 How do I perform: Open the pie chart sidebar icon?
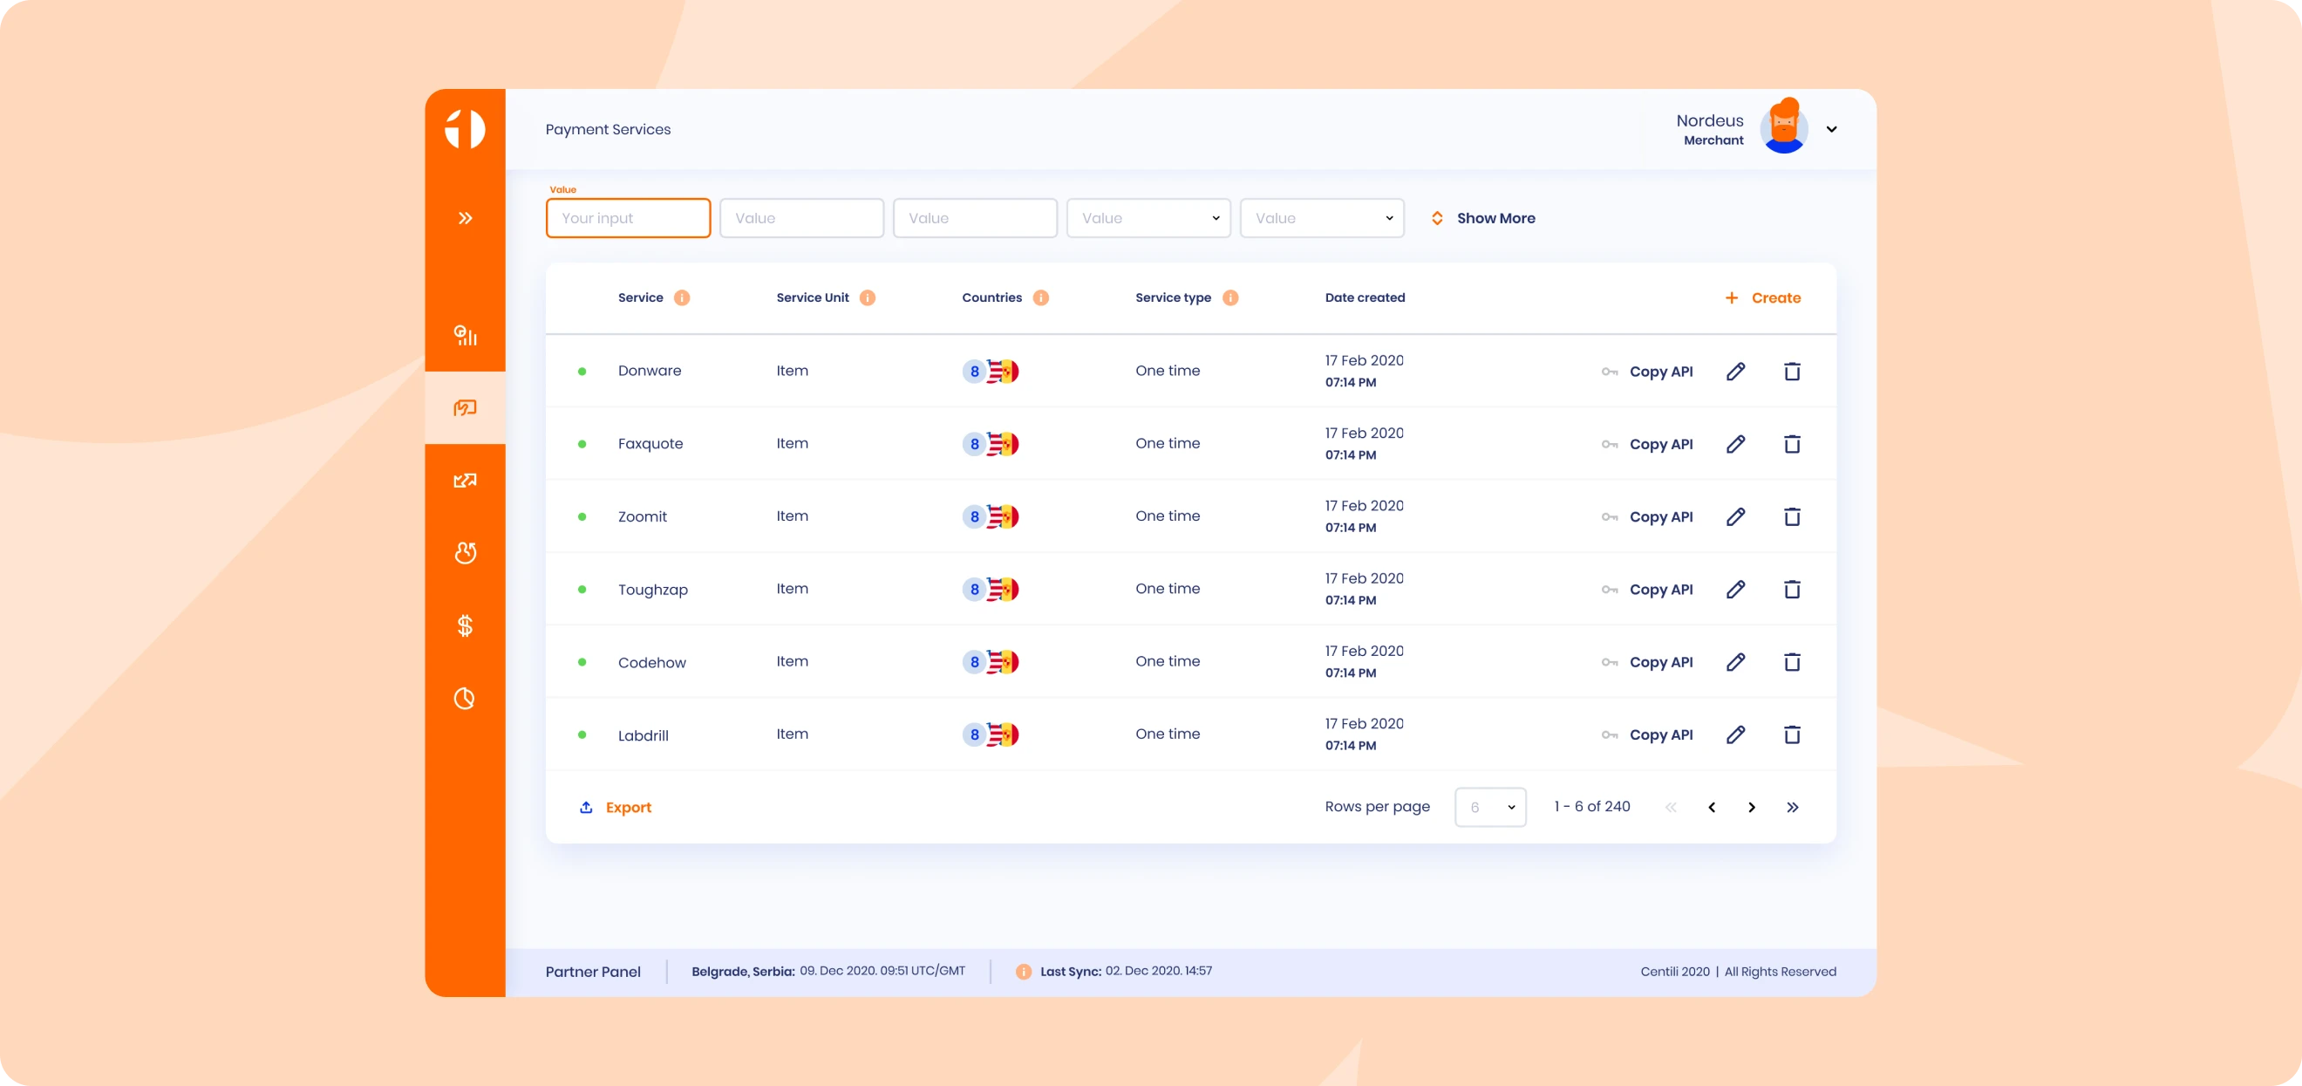(465, 698)
